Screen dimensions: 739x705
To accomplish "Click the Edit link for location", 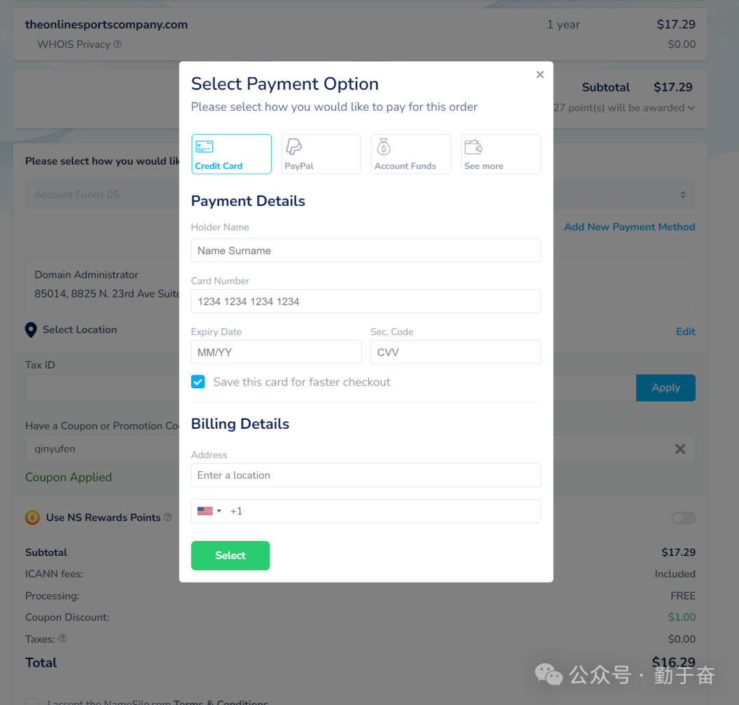I will tap(685, 332).
